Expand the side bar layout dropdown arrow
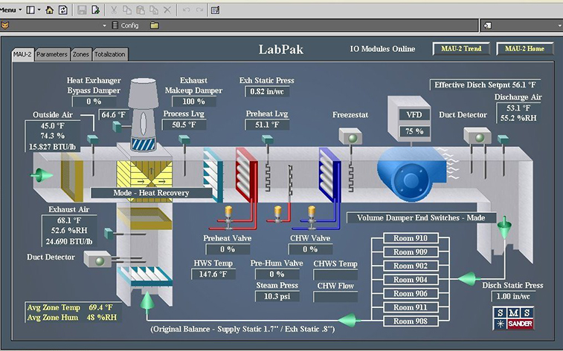This screenshot has width=563, height=351. point(39,10)
